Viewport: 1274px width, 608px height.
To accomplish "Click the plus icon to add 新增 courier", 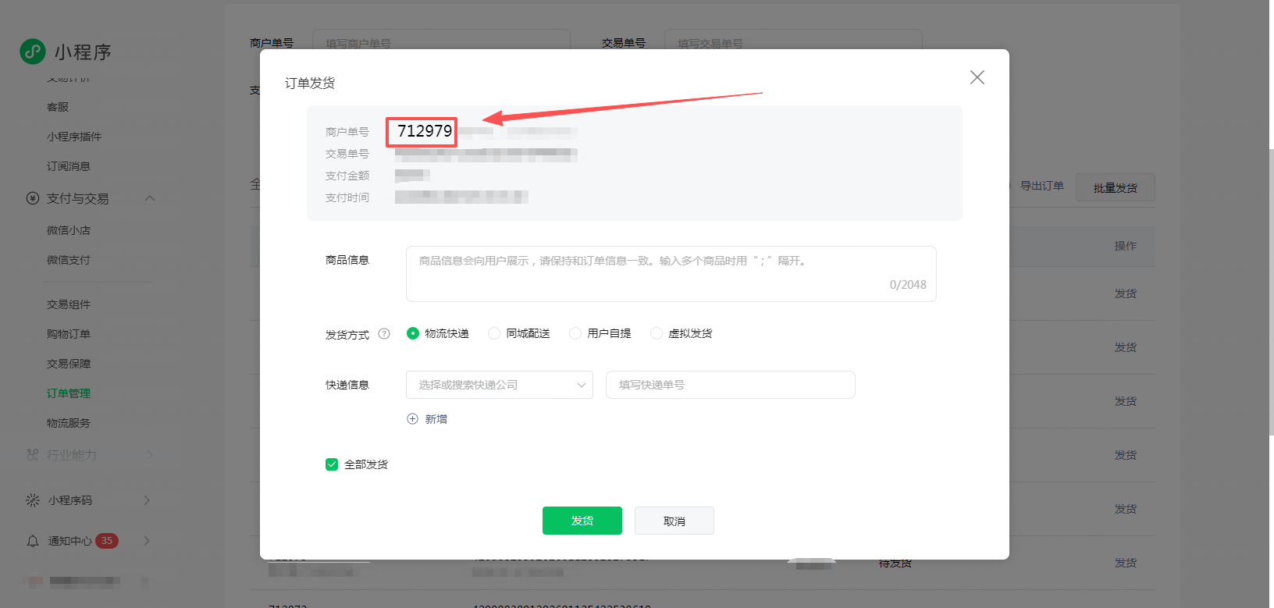I will pyautogui.click(x=413, y=419).
